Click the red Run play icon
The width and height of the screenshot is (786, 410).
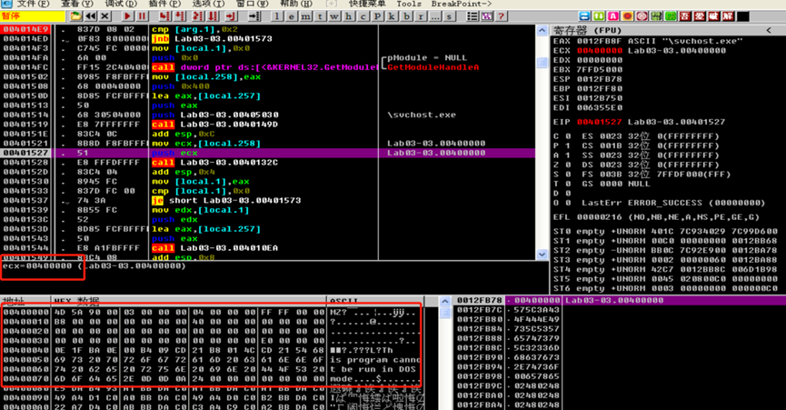[x=128, y=16]
